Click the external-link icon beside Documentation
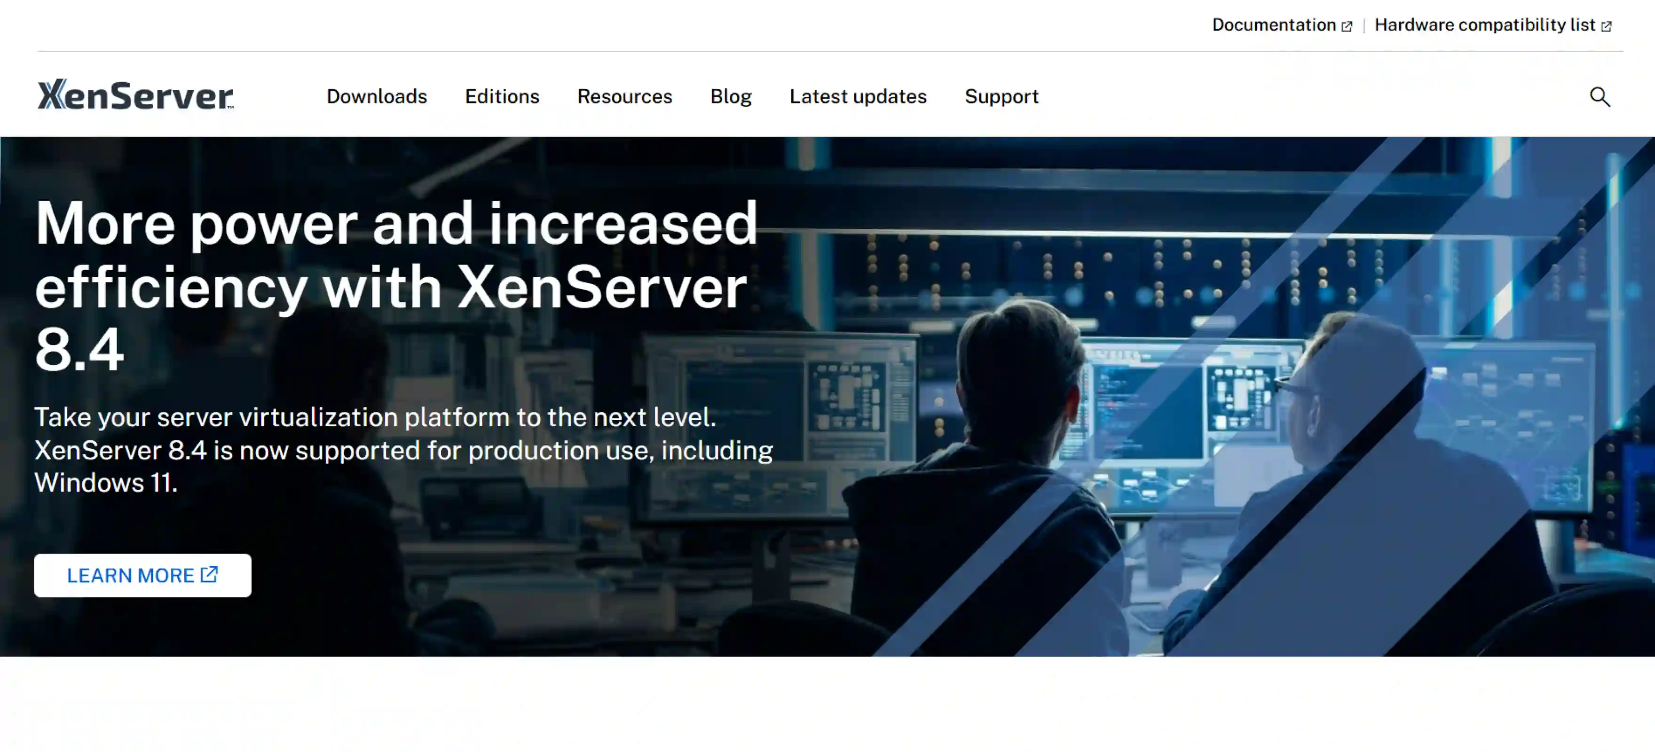 pyautogui.click(x=1347, y=26)
